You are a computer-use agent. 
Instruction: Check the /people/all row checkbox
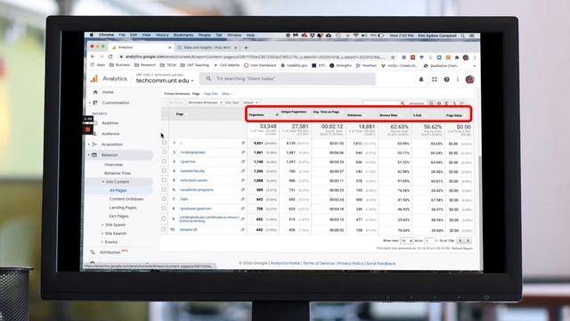[164, 230]
